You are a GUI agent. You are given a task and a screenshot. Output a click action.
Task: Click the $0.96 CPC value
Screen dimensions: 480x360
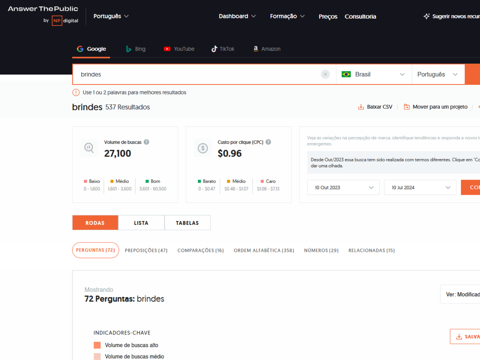coord(229,153)
